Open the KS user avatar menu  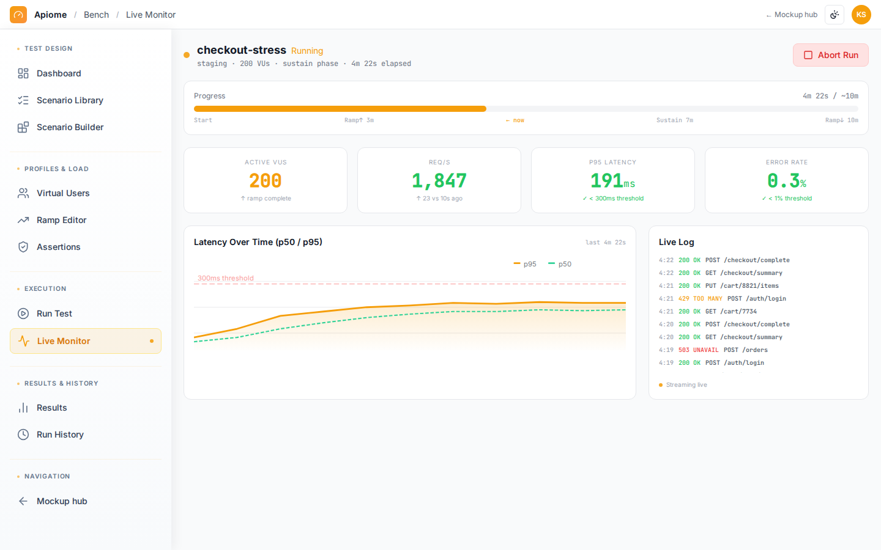861,15
